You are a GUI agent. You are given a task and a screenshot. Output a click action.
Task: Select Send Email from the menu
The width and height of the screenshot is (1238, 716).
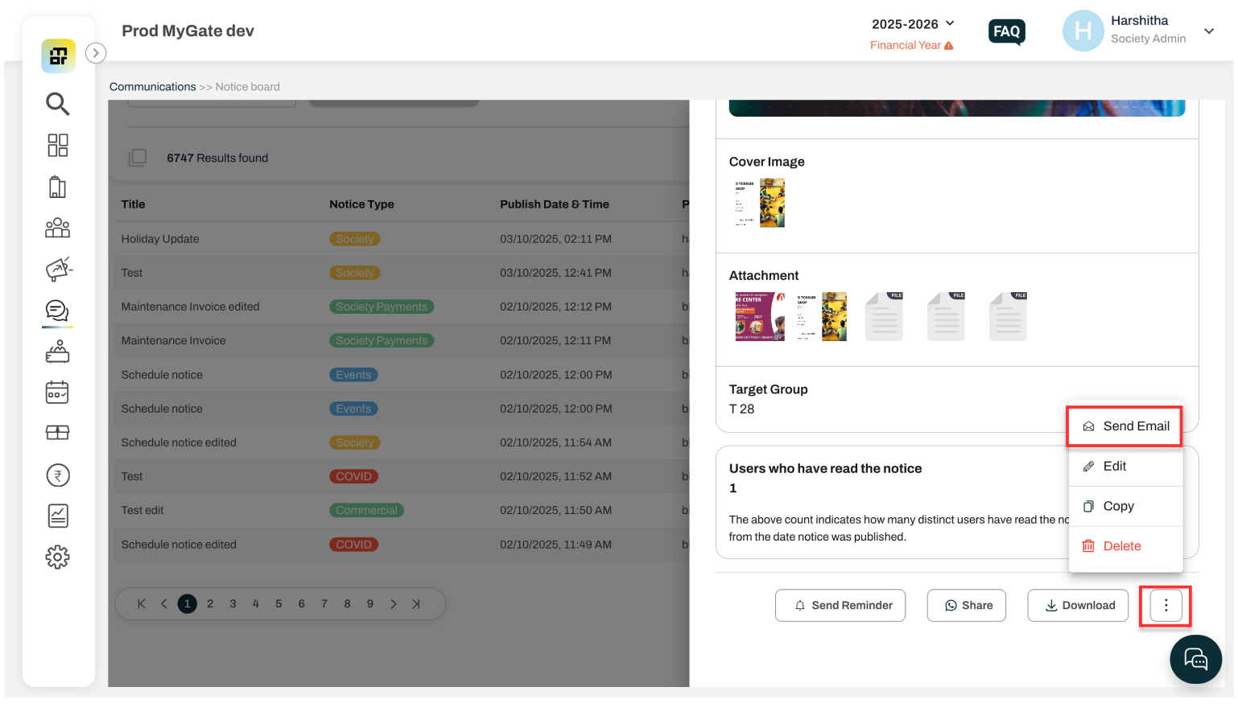pos(1125,426)
